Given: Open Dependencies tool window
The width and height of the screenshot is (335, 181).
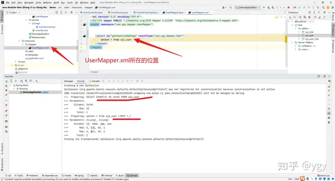Looking at the screenshot, I should 50,175.
